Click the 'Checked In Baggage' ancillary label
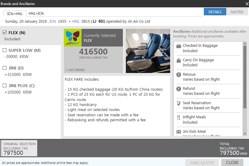 click(x=200, y=46)
